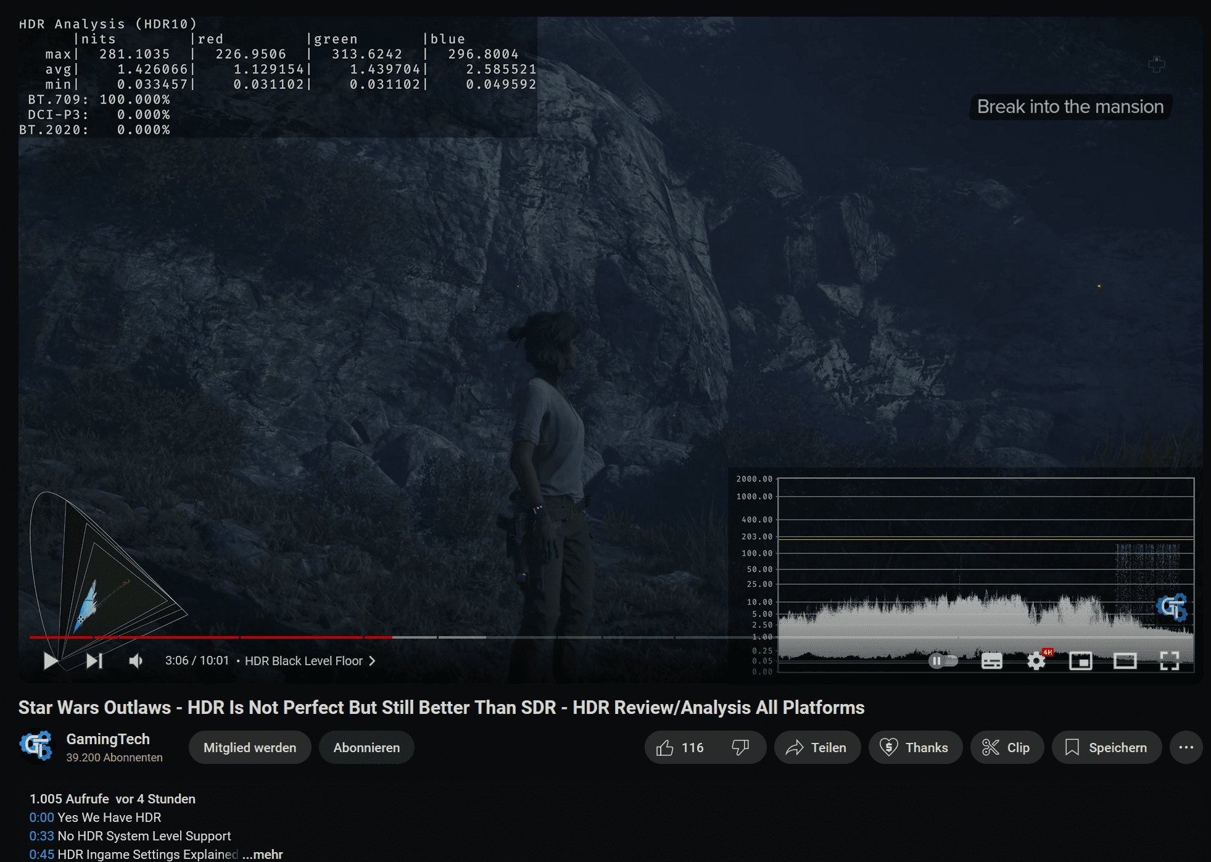Toggle subtitles/closed captions

pos(991,661)
